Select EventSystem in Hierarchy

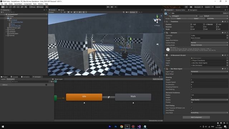14,33
